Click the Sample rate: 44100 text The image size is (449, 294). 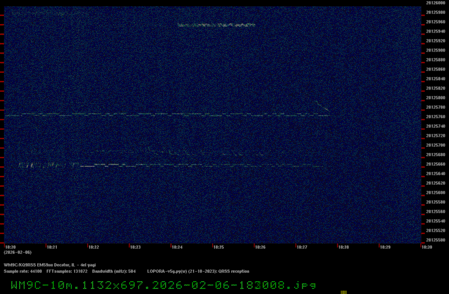click(x=22, y=272)
